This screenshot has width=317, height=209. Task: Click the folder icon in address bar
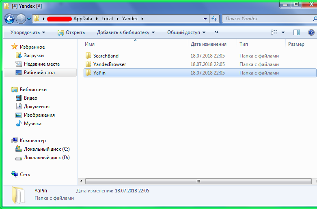pyautogui.click(x=36, y=19)
